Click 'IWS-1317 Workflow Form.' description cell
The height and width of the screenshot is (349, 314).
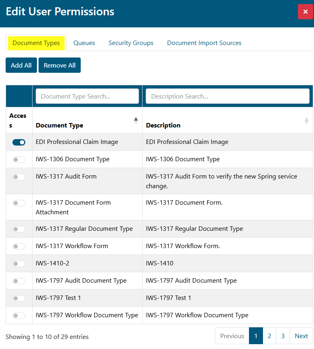coord(228,246)
